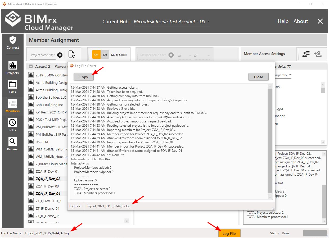Viewport: 329px width, 238px height.
Task: Open the Browse section in the sidebar
Action: tap(13, 144)
